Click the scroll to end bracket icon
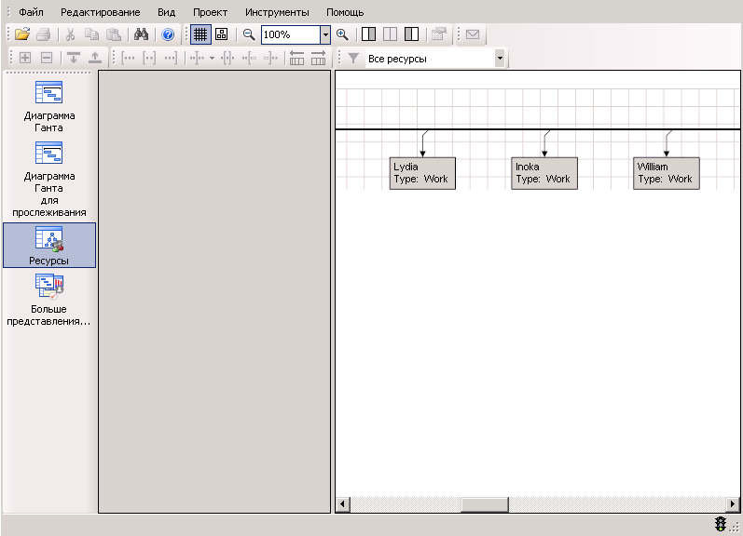The image size is (743, 536). tap(171, 59)
